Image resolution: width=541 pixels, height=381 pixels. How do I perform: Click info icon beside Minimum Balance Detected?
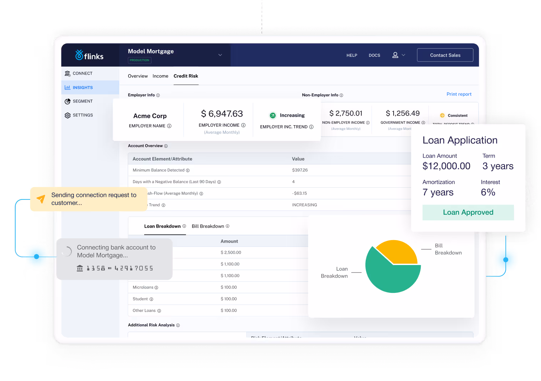click(188, 171)
